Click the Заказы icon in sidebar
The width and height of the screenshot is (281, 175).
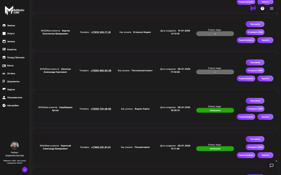4,25
